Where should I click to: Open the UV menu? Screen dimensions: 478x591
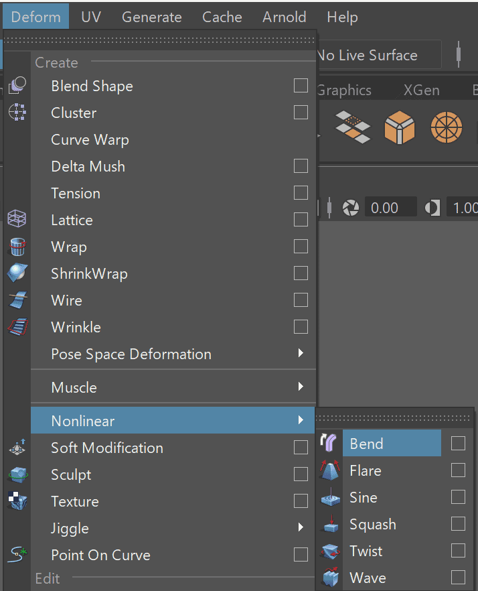tap(91, 17)
